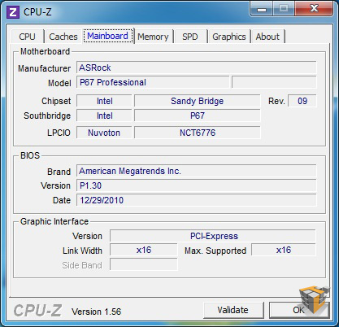Image resolution: width=339 pixels, height=327 pixels.
Task: Click the ASRock manufacturer field
Action: coord(197,68)
